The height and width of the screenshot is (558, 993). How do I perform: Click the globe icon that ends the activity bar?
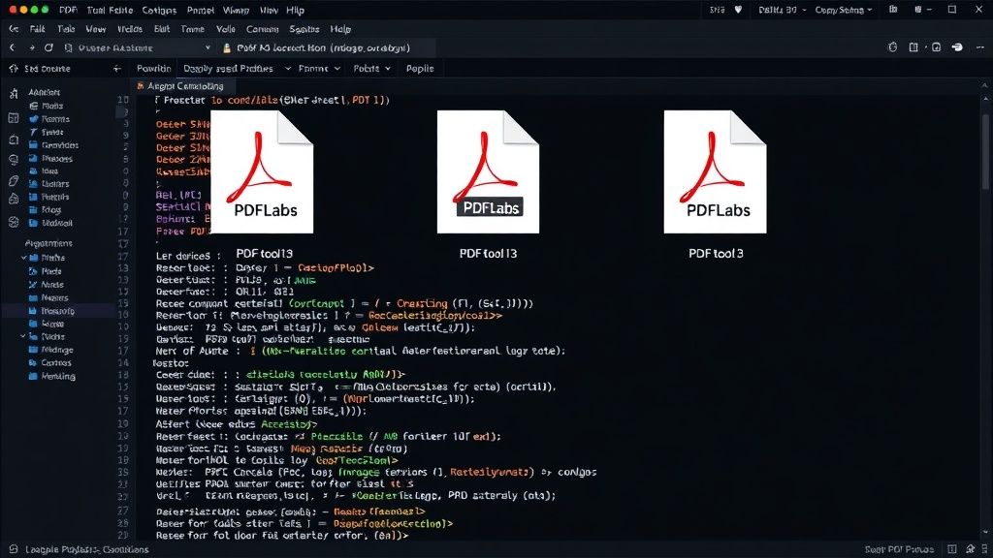(14, 222)
